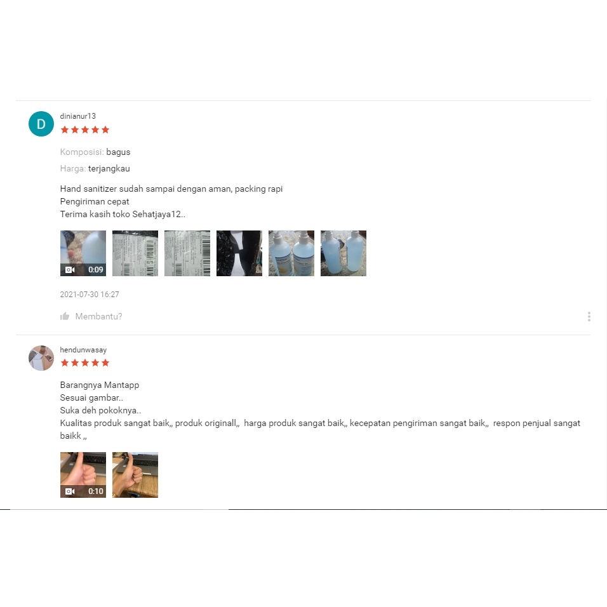The height and width of the screenshot is (607, 607).
Task: Open photo of two plain blue bottles
Action: [344, 253]
